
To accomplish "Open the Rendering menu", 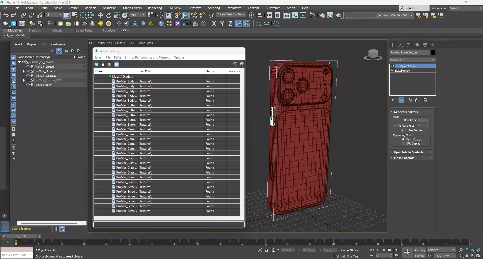I will tap(155, 8).
